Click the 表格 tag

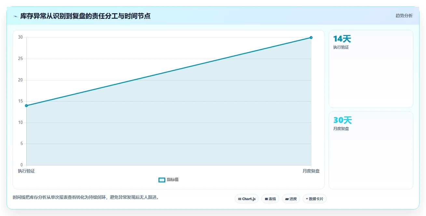[x=270, y=199]
